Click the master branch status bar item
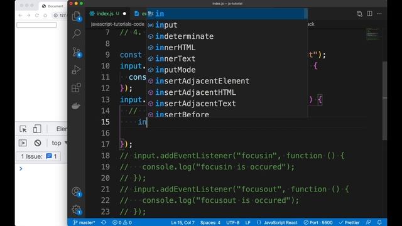This screenshot has height=226, width=402. pos(84,222)
